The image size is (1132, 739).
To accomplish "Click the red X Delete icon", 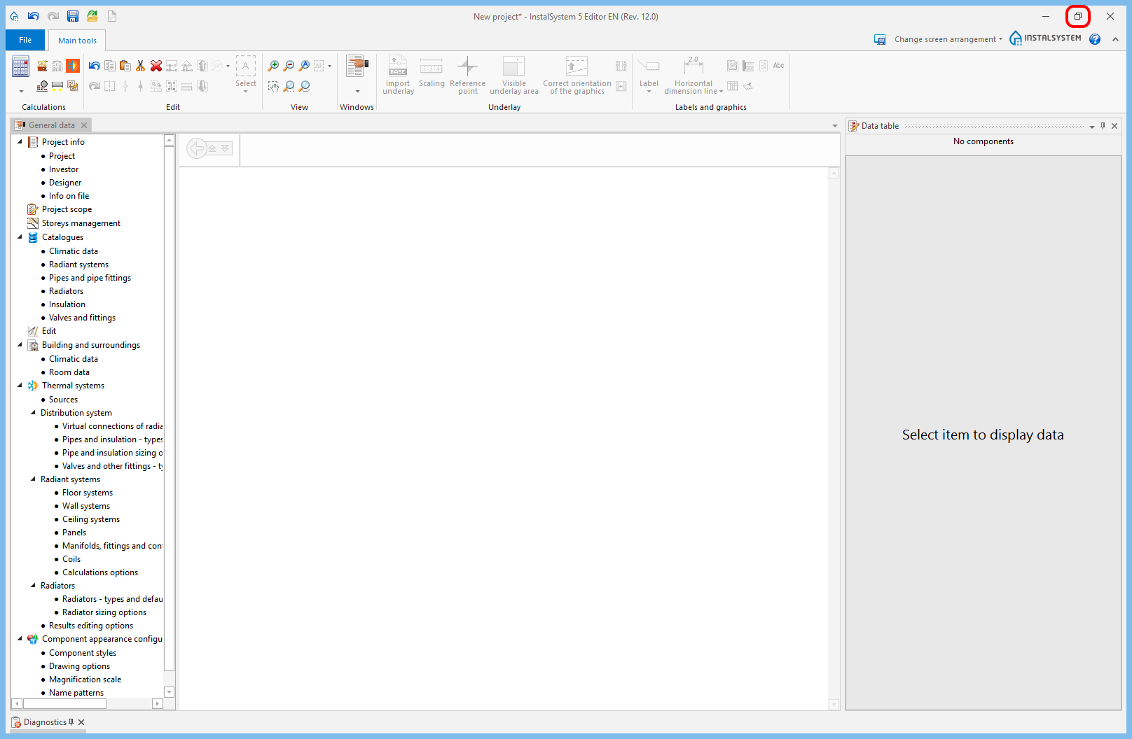I will (x=156, y=66).
